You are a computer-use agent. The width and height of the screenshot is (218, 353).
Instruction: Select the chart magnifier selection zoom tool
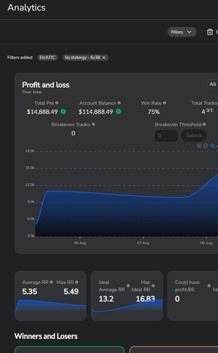(212, 146)
